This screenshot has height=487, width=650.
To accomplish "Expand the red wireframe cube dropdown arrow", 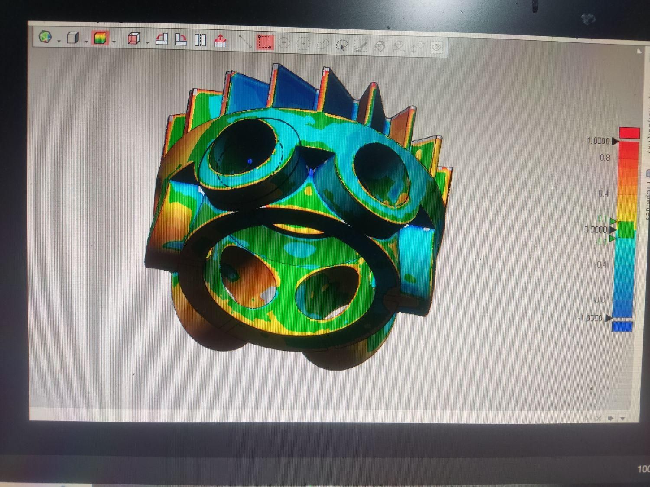I will (148, 42).
